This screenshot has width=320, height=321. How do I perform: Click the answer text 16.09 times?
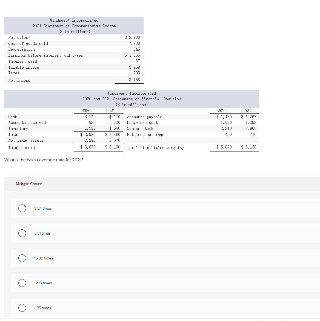coord(44,258)
